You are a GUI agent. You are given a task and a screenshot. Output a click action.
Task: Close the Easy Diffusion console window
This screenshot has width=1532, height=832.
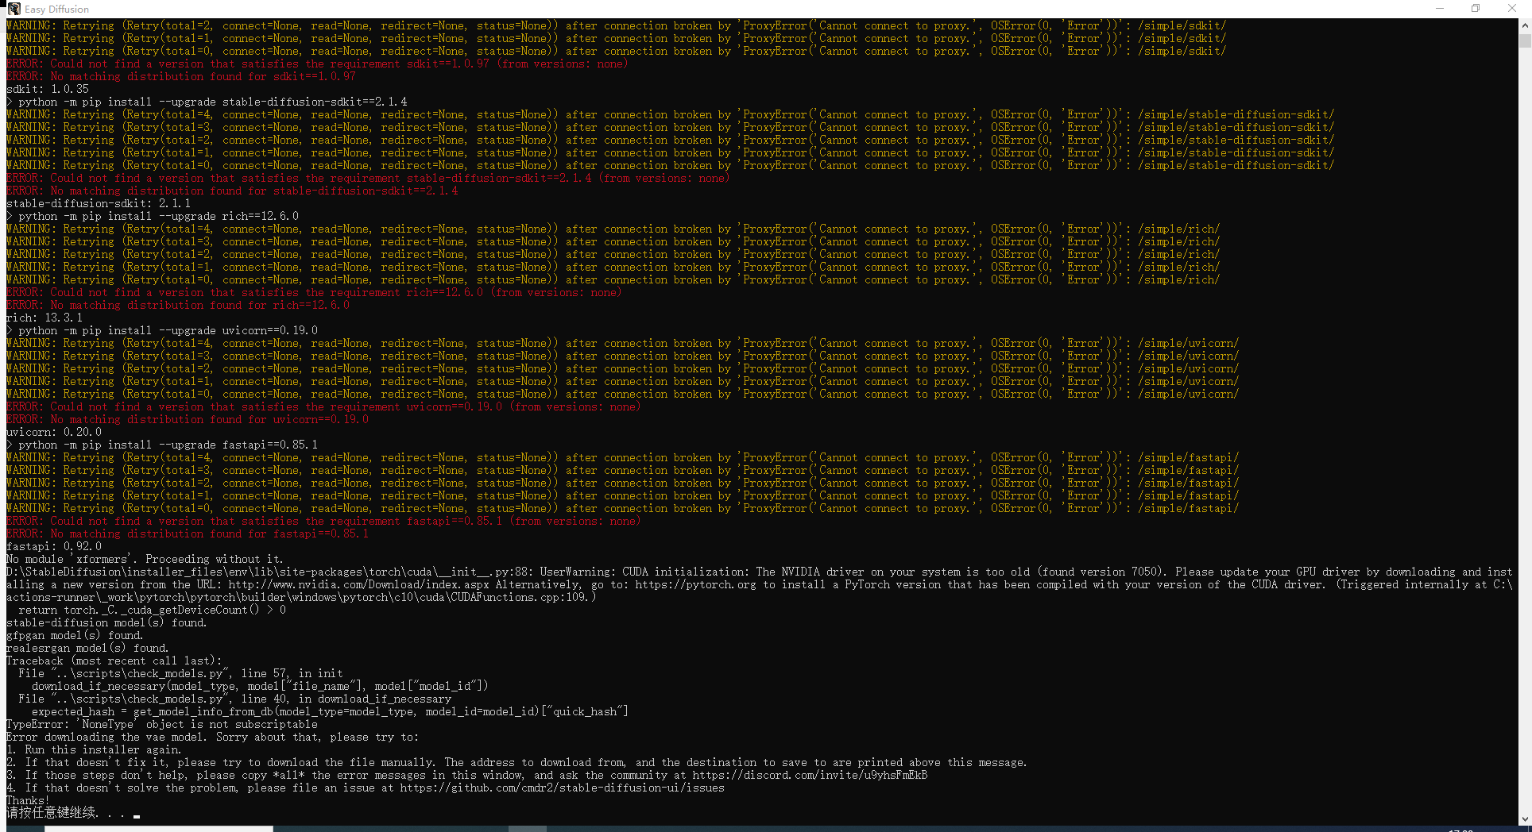(1512, 8)
